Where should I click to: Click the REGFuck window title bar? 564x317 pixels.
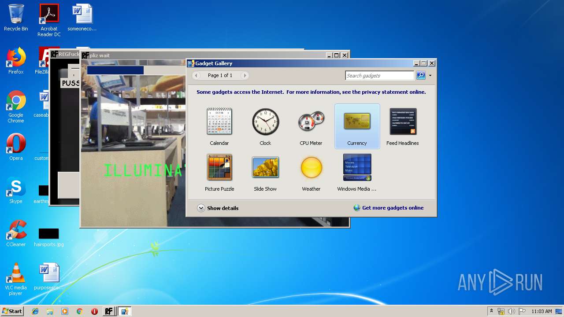point(65,54)
